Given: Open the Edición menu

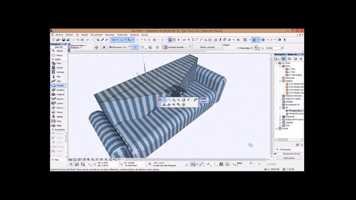Looking at the screenshot, I should tap(69, 35).
